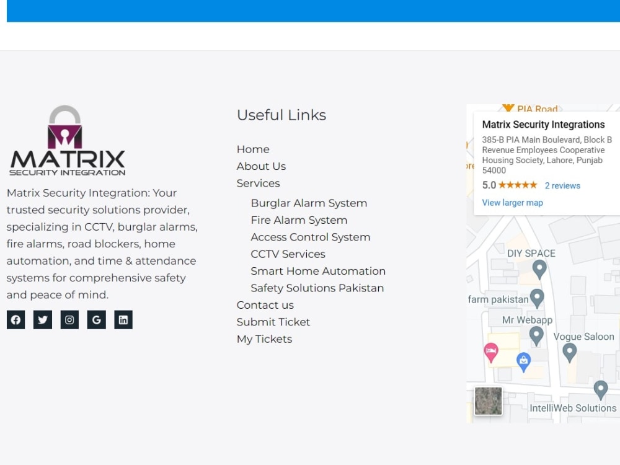The image size is (620, 465).
Task: Select the DIY SPACE map pin
Action: point(539,269)
